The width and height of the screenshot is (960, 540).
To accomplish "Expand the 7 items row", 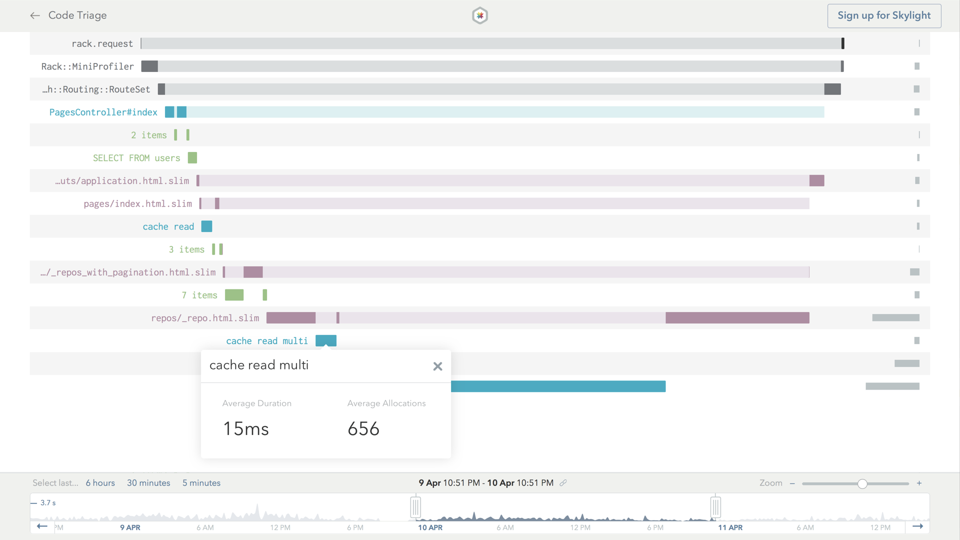I will [x=199, y=295].
